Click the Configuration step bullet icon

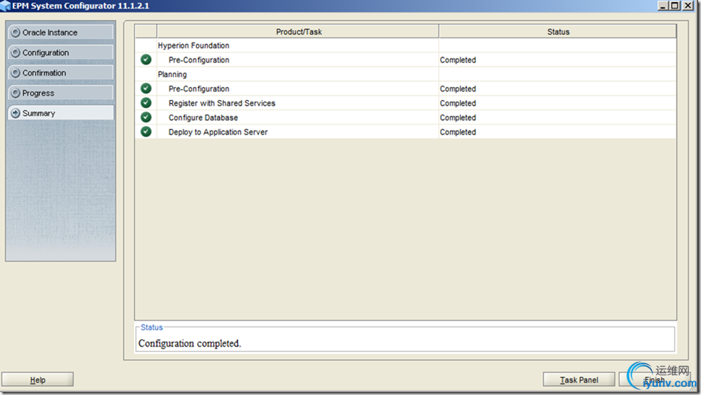(16, 53)
